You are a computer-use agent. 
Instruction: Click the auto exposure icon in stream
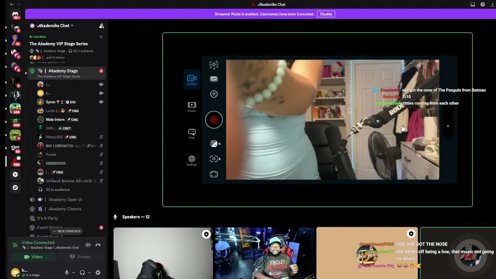point(215,144)
